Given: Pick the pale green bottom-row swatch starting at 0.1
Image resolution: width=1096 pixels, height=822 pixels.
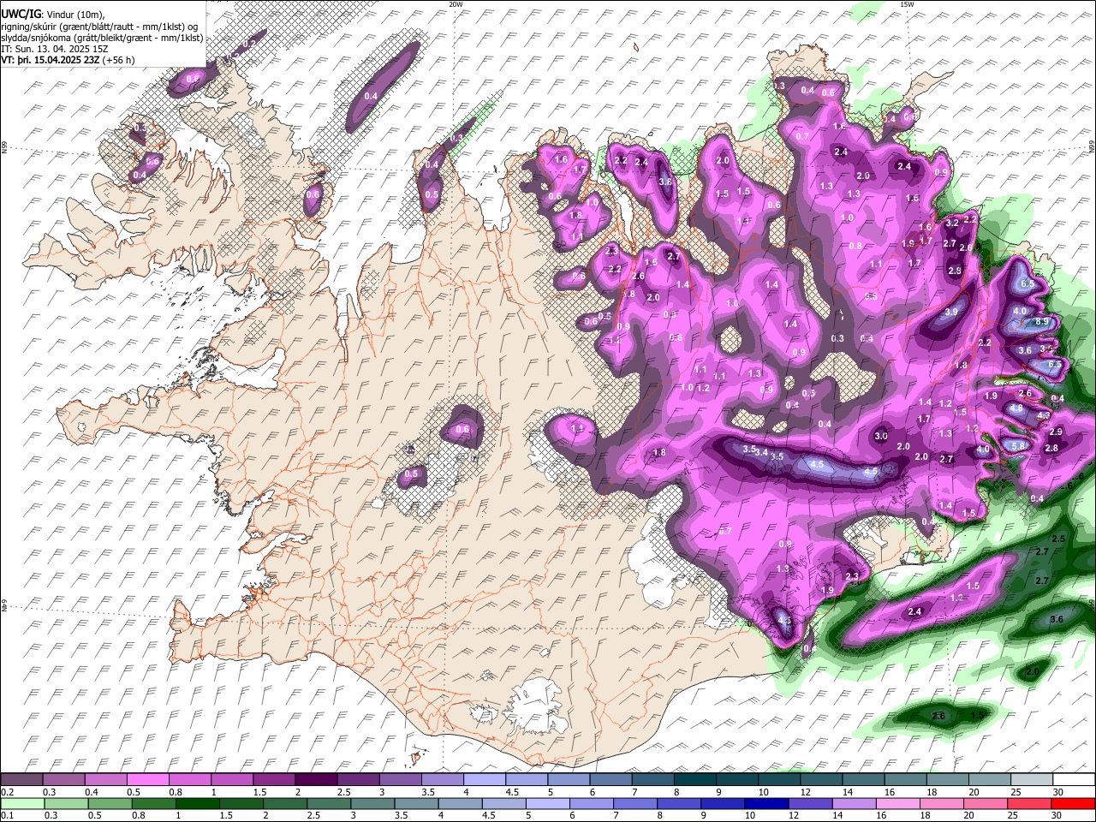Looking at the screenshot, I should [21, 804].
